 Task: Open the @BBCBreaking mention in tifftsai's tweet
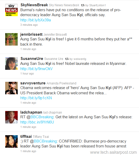(43, 141)
